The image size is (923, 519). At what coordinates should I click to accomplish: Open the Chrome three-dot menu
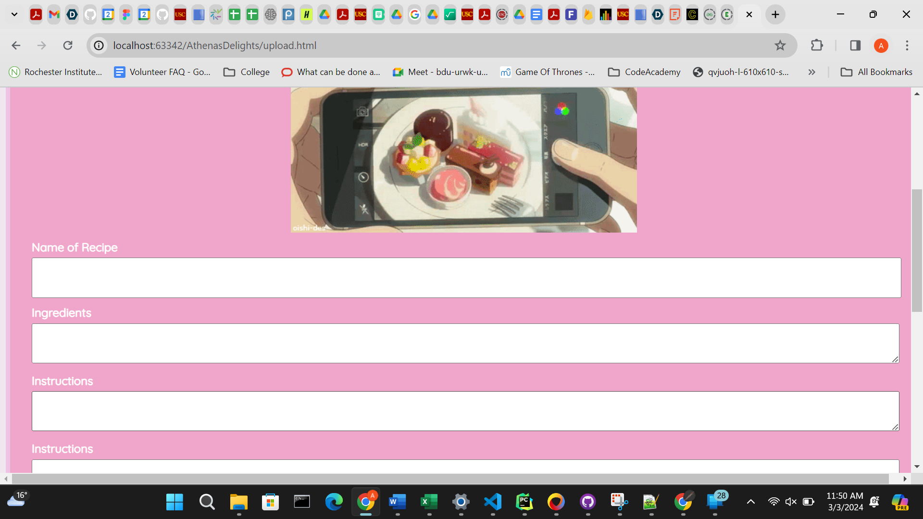click(907, 45)
